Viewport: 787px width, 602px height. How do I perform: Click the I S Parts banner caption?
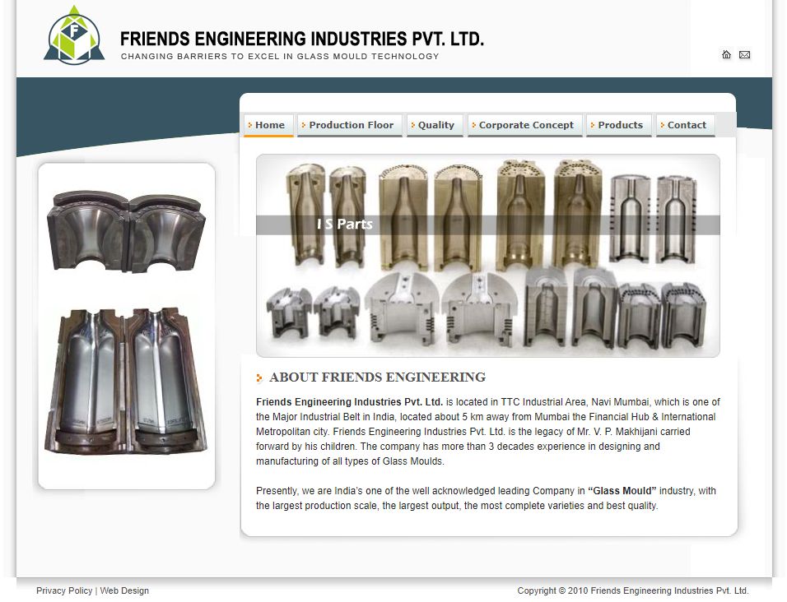(344, 225)
